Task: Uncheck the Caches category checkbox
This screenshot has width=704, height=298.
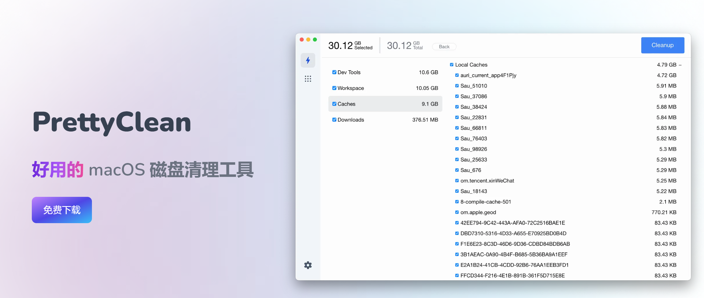Action: coord(334,104)
